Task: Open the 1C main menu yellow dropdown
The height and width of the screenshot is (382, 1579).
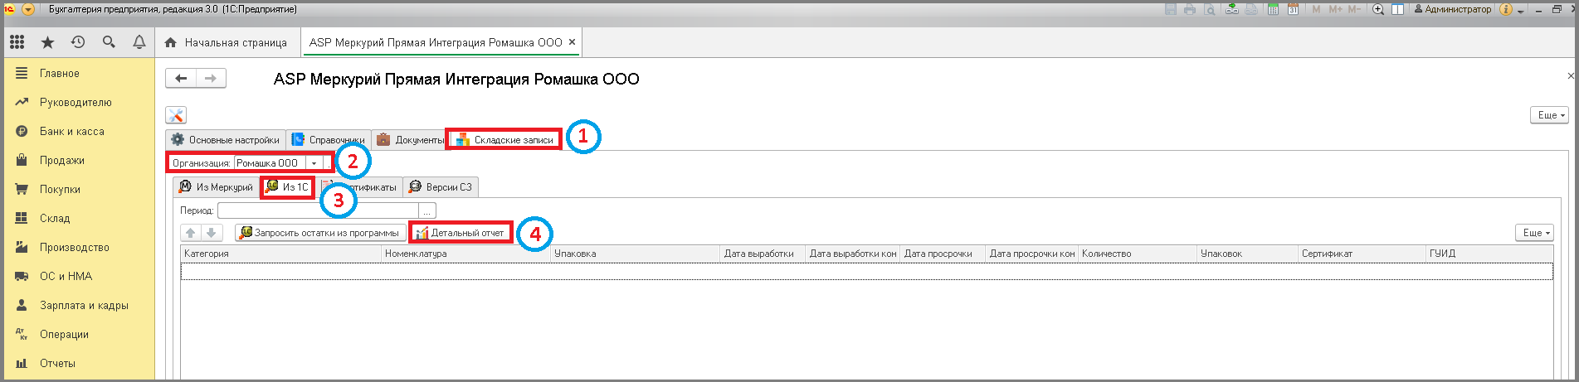Action: pos(28,9)
